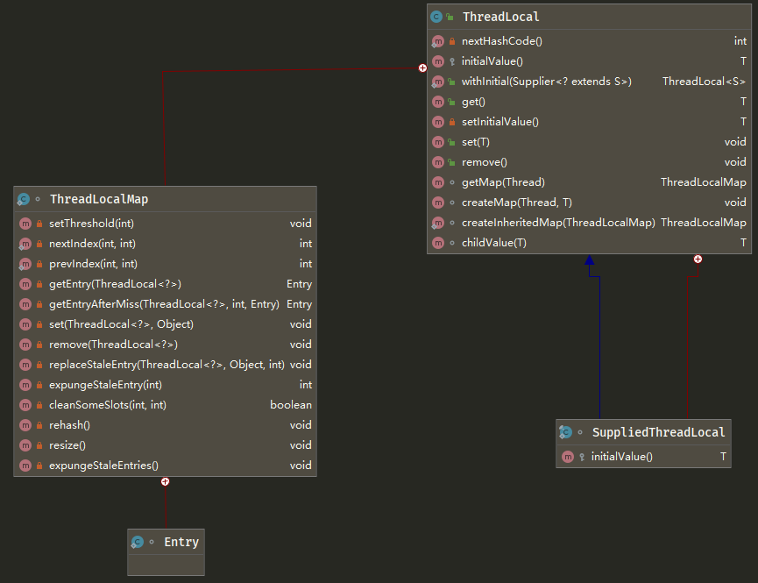Select the SuppliedThreadLocal class title
Viewport: 758px width, 583px height.
pyautogui.click(x=658, y=432)
